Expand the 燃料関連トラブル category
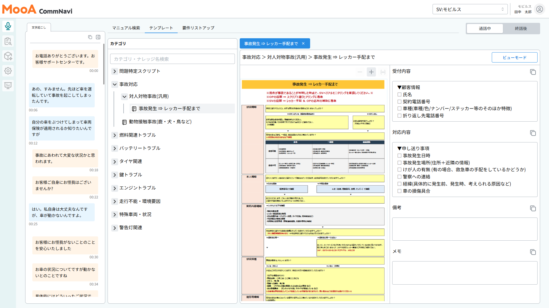The height and width of the screenshot is (308, 549). [114, 135]
